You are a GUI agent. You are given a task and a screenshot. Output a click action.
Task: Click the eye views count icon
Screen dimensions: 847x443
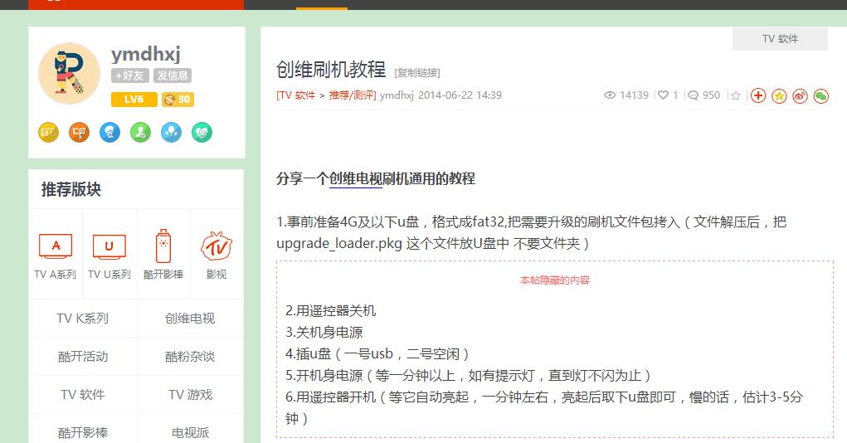[x=610, y=95]
